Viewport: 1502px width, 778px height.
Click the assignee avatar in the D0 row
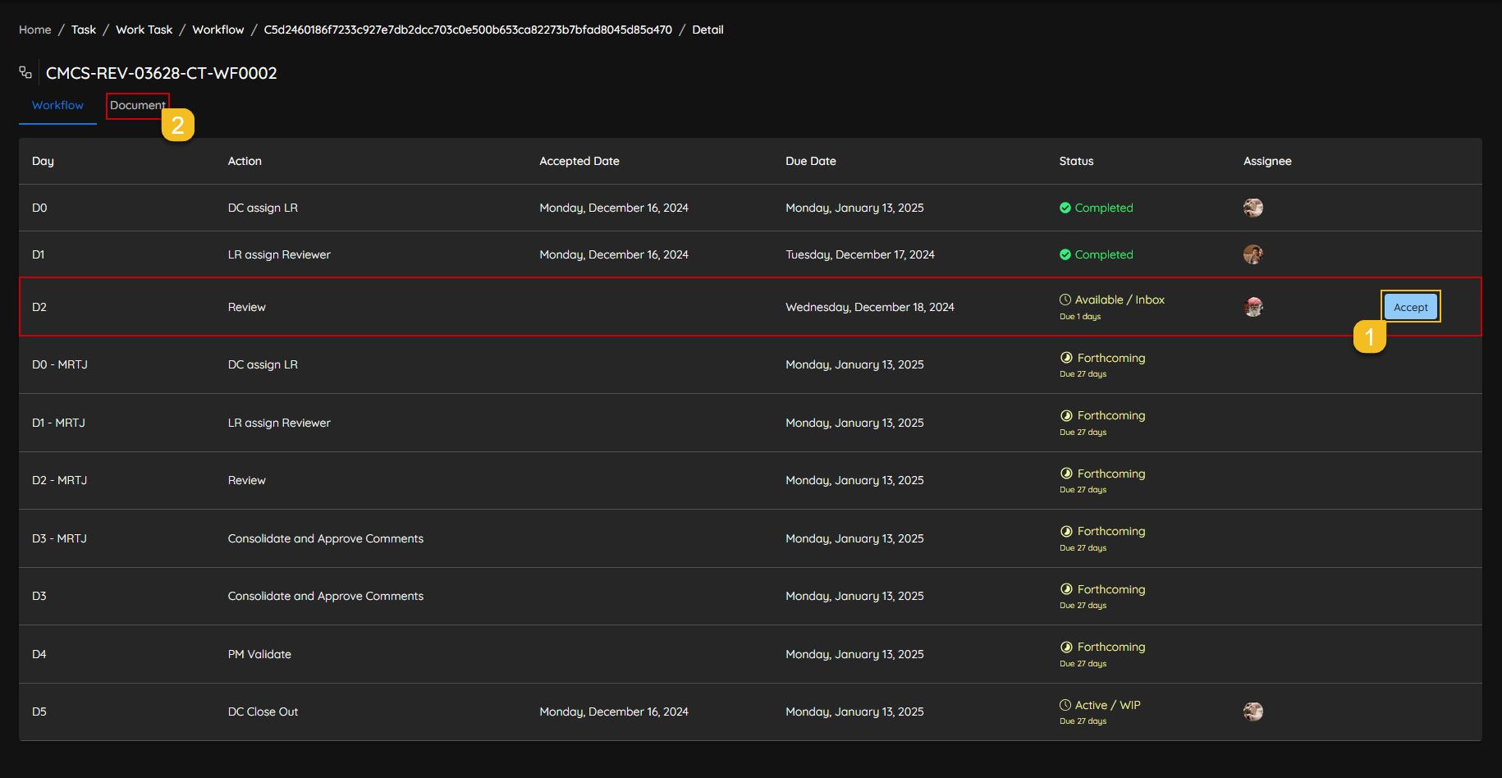click(1252, 208)
